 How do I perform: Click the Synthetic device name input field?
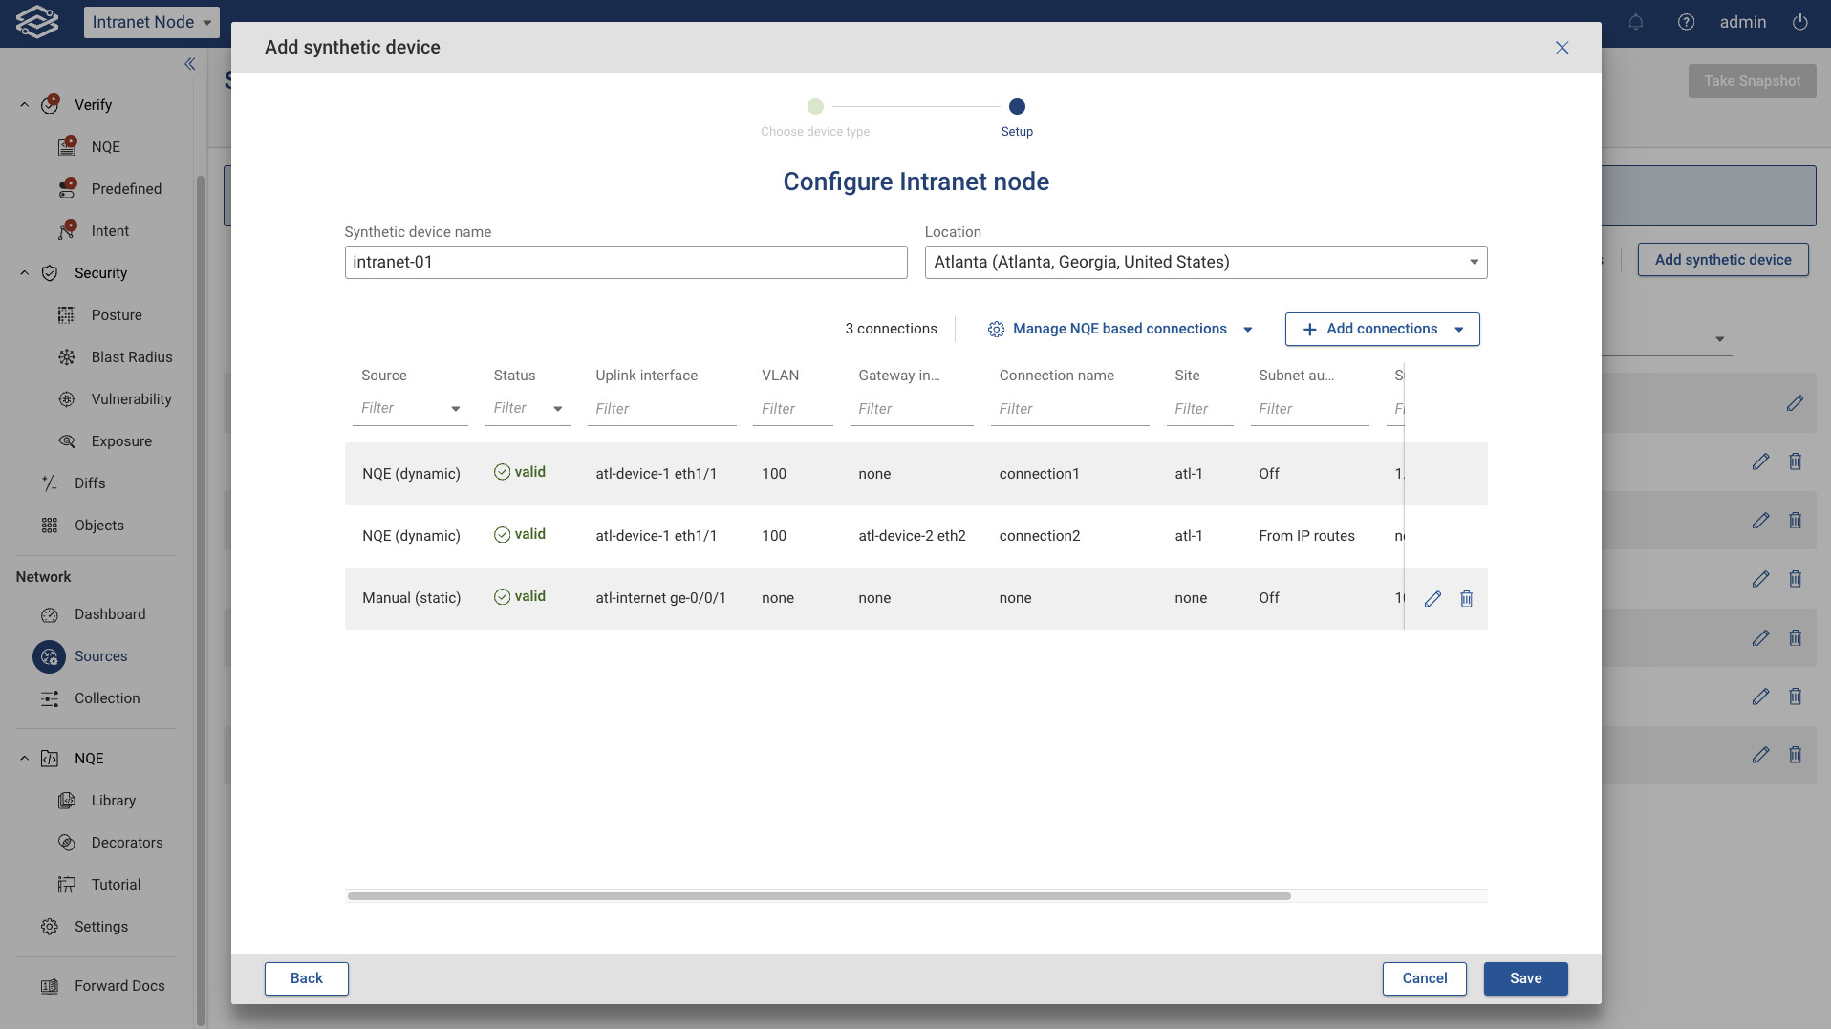[625, 262]
